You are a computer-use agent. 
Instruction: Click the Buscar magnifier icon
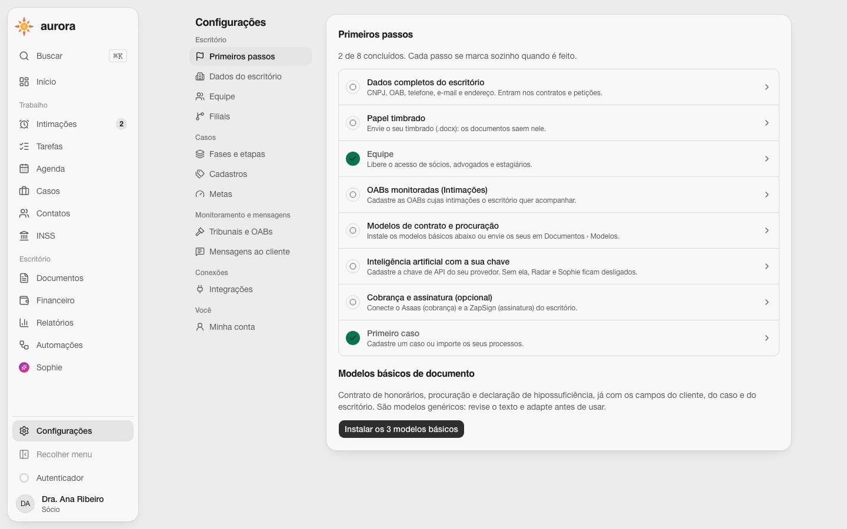coord(24,56)
